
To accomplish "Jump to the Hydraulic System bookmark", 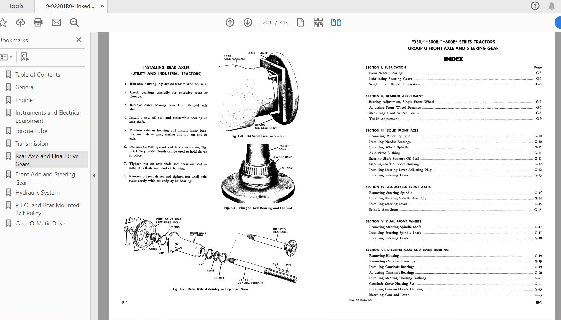I will (x=37, y=192).
